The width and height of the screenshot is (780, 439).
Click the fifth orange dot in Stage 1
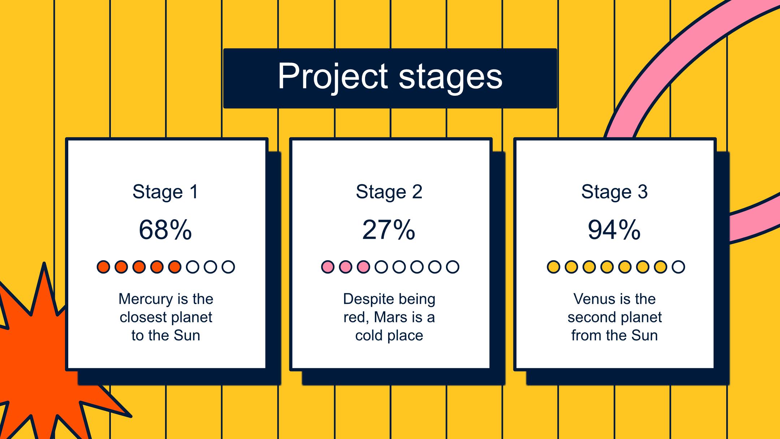click(175, 267)
